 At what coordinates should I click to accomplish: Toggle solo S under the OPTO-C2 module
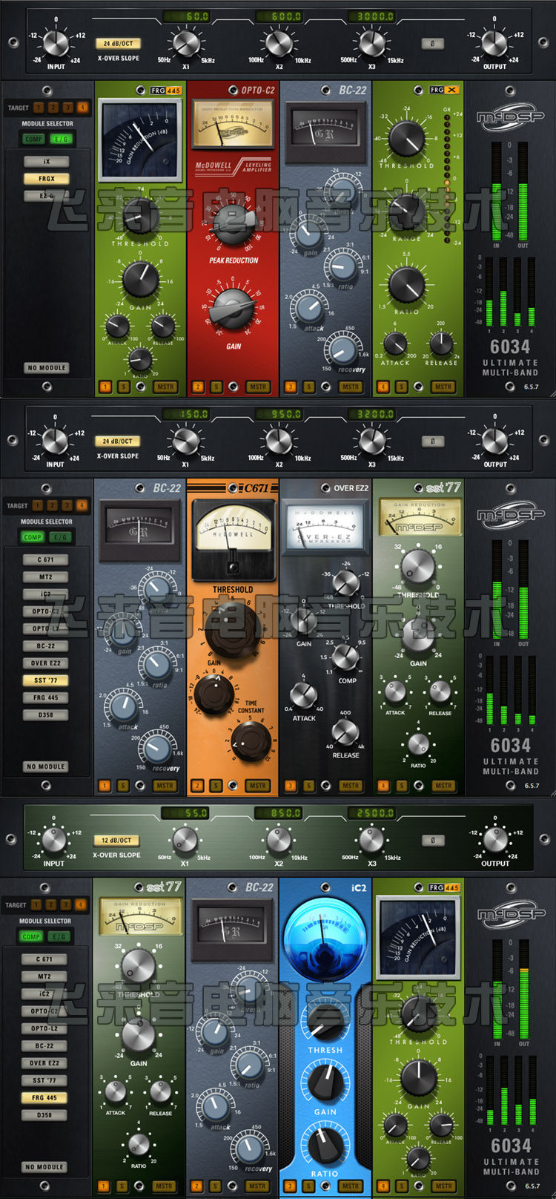216,387
